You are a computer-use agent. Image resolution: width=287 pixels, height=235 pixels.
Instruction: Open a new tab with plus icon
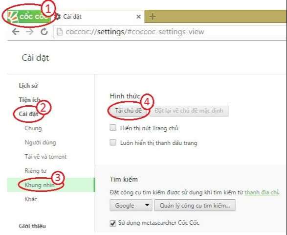pyautogui.click(x=152, y=17)
